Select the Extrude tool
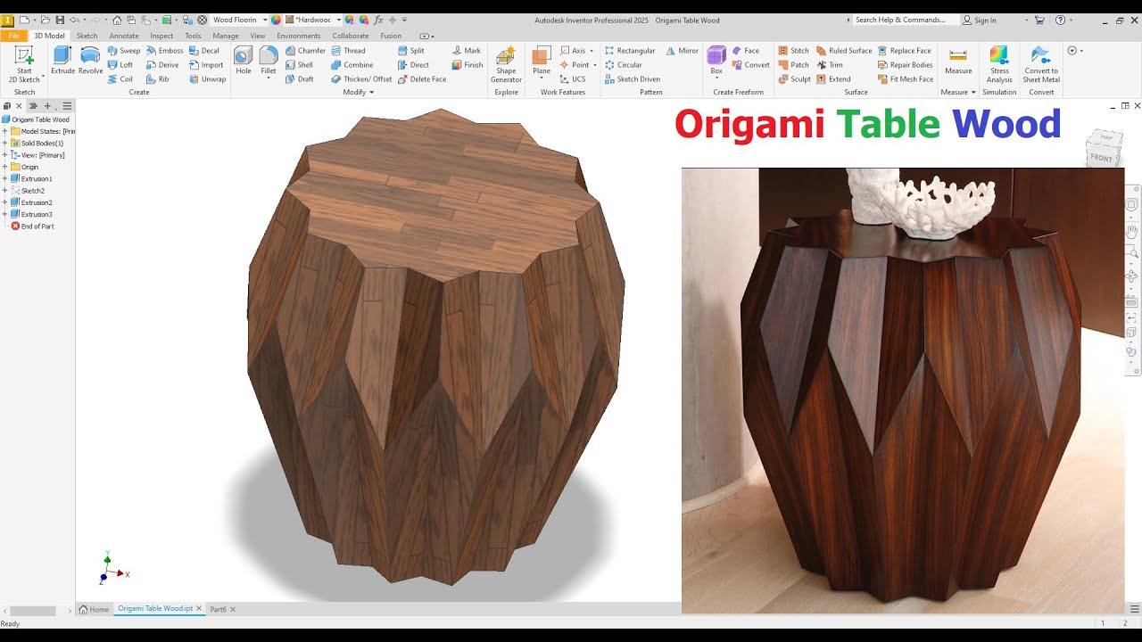This screenshot has width=1142, height=642. [x=62, y=61]
